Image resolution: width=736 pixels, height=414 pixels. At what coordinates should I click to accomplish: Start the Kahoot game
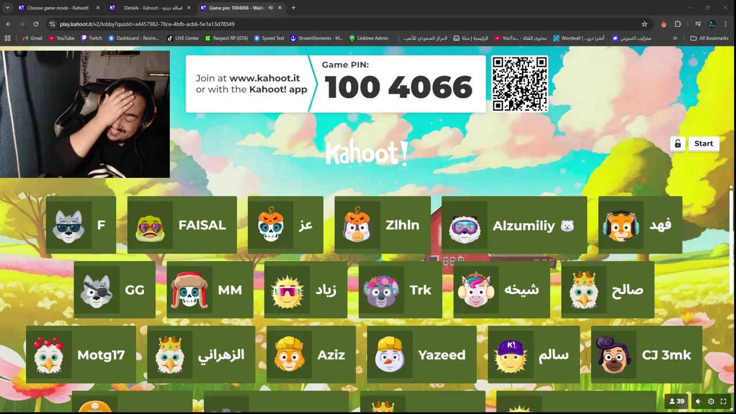point(704,144)
